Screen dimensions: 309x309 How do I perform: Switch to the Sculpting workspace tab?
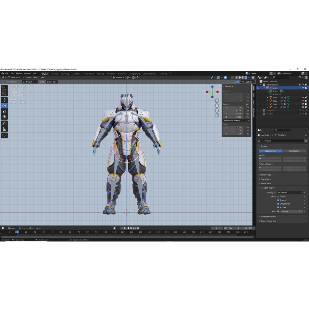[65, 74]
